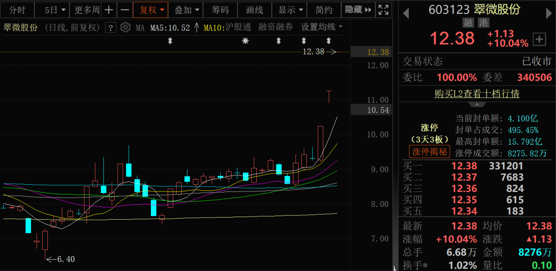Zoom in chart with plus button
This screenshot has height=271, width=556.
(109, 10)
